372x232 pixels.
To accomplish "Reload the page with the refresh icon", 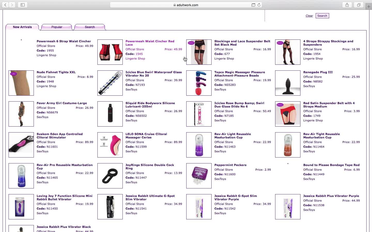I will pos(259,5).
